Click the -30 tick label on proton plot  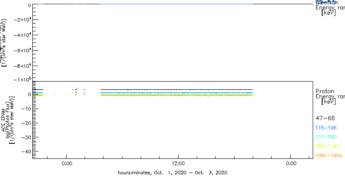(x=25, y=137)
